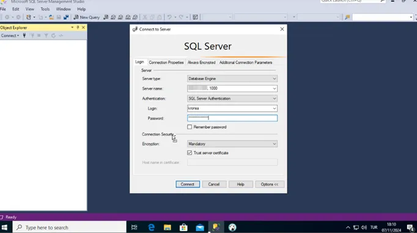This screenshot has width=417, height=233.
Task: Open the Mail app from taskbar
Action: pyautogui.click(x=200, y=227)
